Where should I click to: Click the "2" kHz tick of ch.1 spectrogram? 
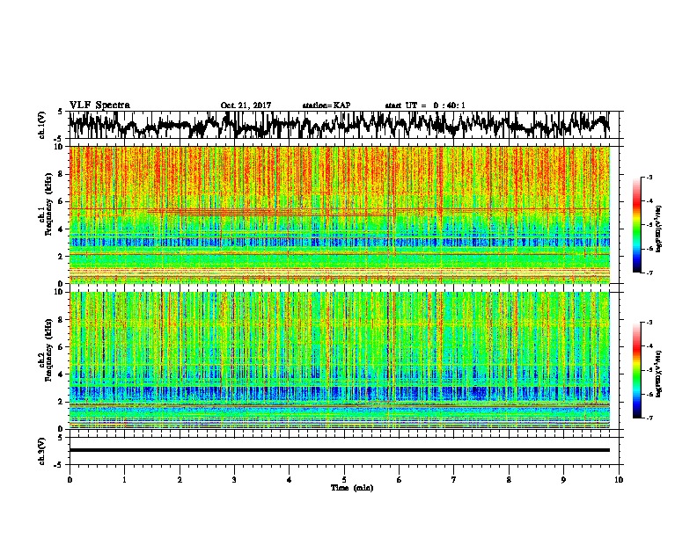tap(62, 256)
